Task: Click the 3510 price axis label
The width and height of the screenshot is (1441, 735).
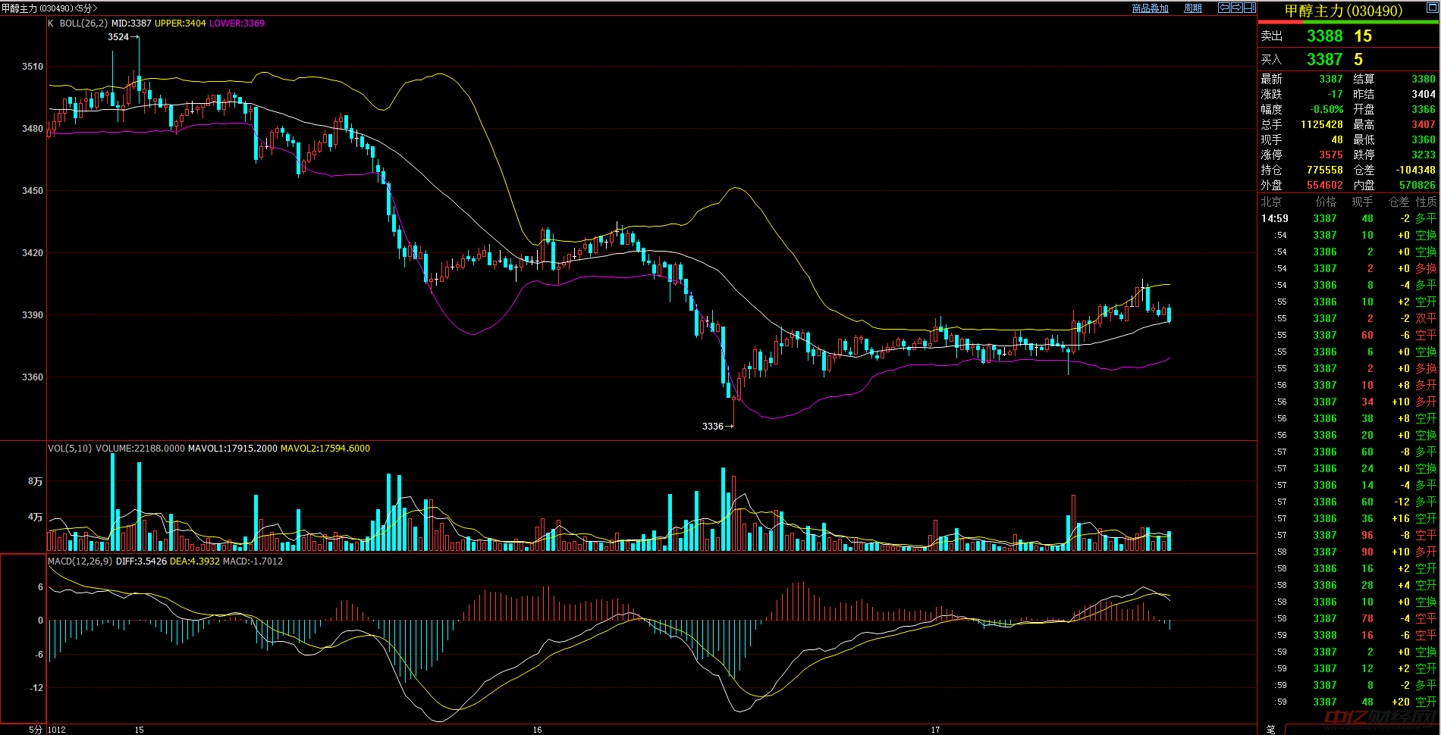Action: coord(33,67)
